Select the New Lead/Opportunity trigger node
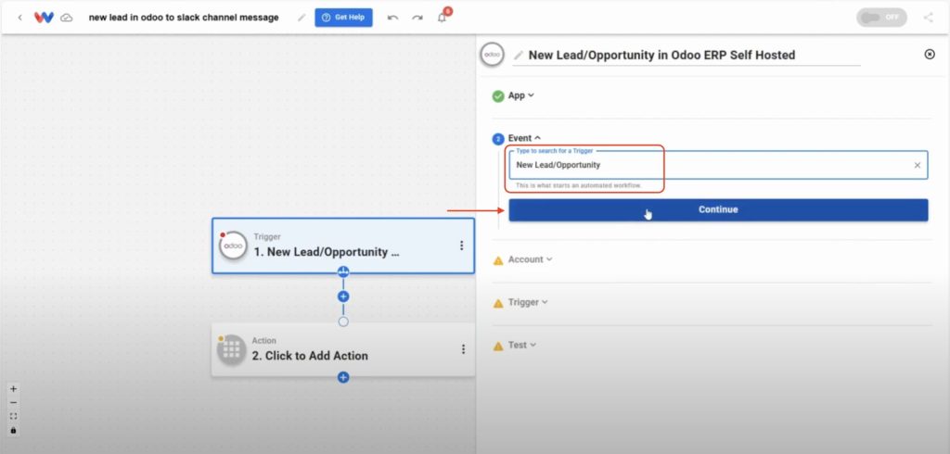This screenshot has height=454, width=950. 343,246
